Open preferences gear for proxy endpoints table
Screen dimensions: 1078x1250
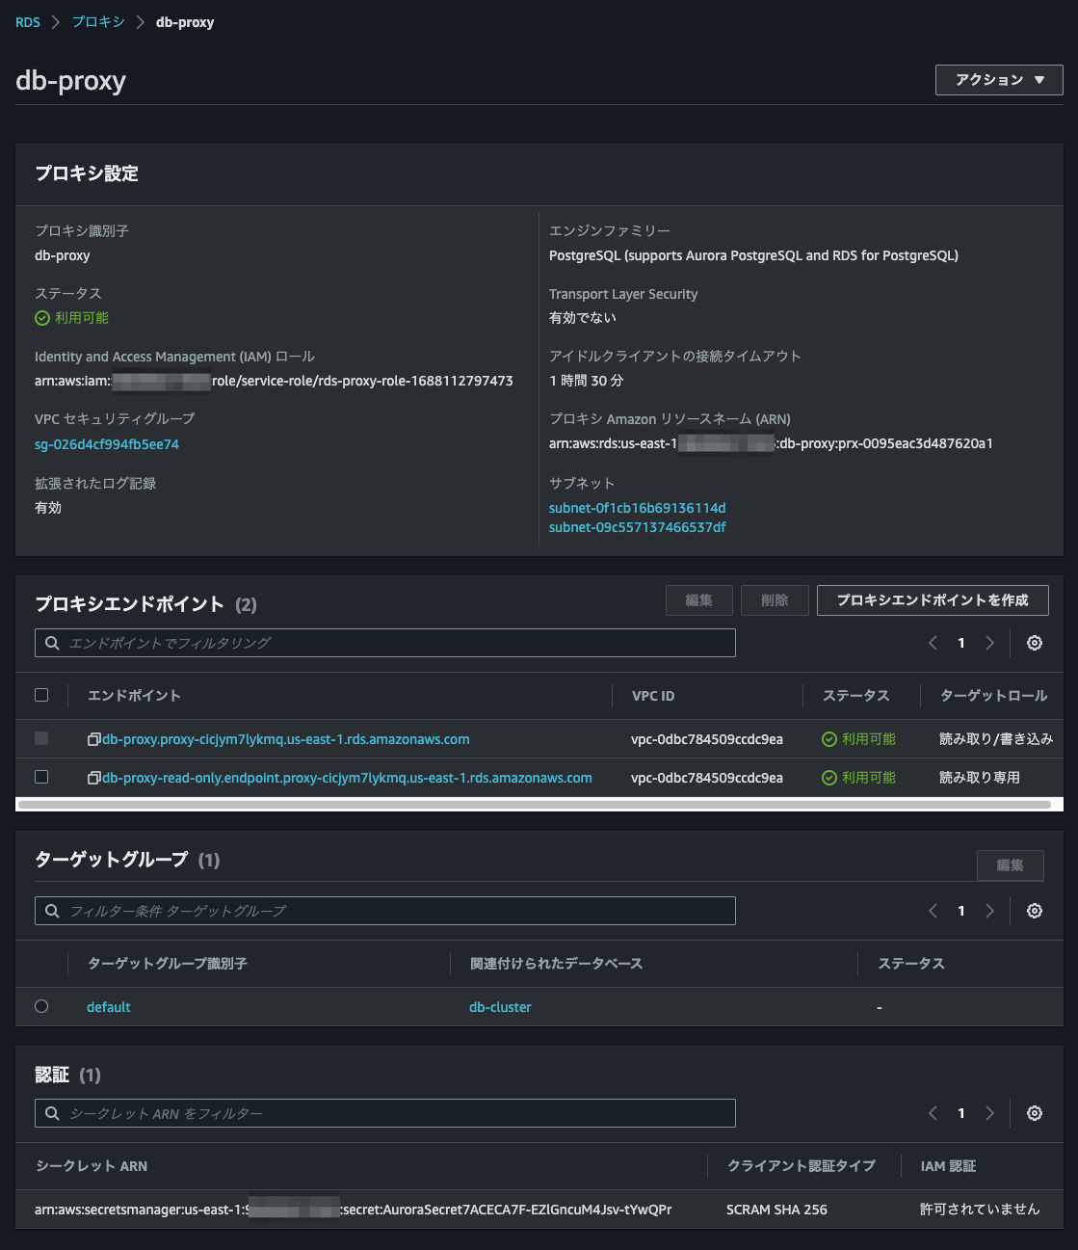(x=1035, y=642)
